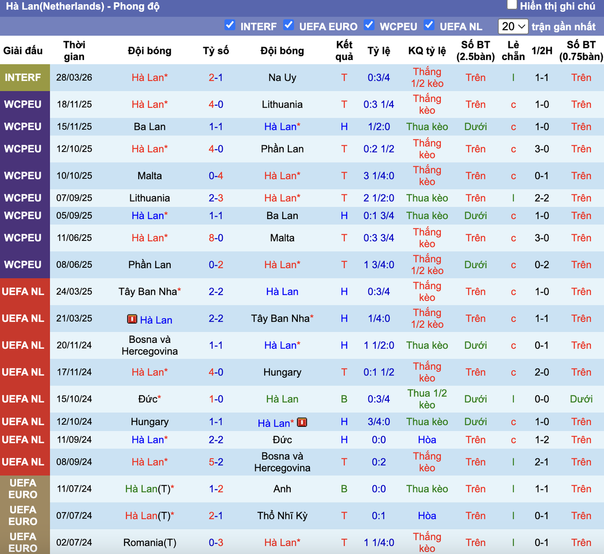The height and width of the screenshot is (554, 604).
Task: Click the B result on 11/07/24
Action: point(344,489)
